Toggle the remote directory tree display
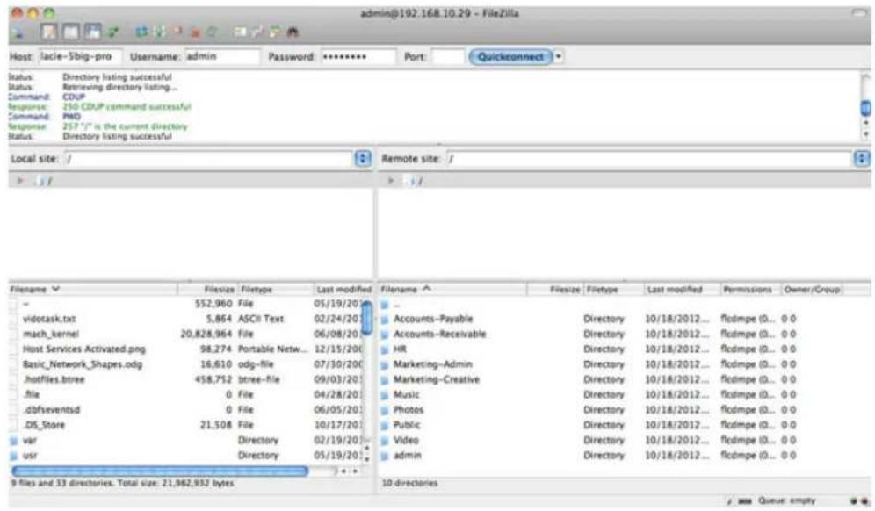The image size is (875, 511). [x=92, y=32]
